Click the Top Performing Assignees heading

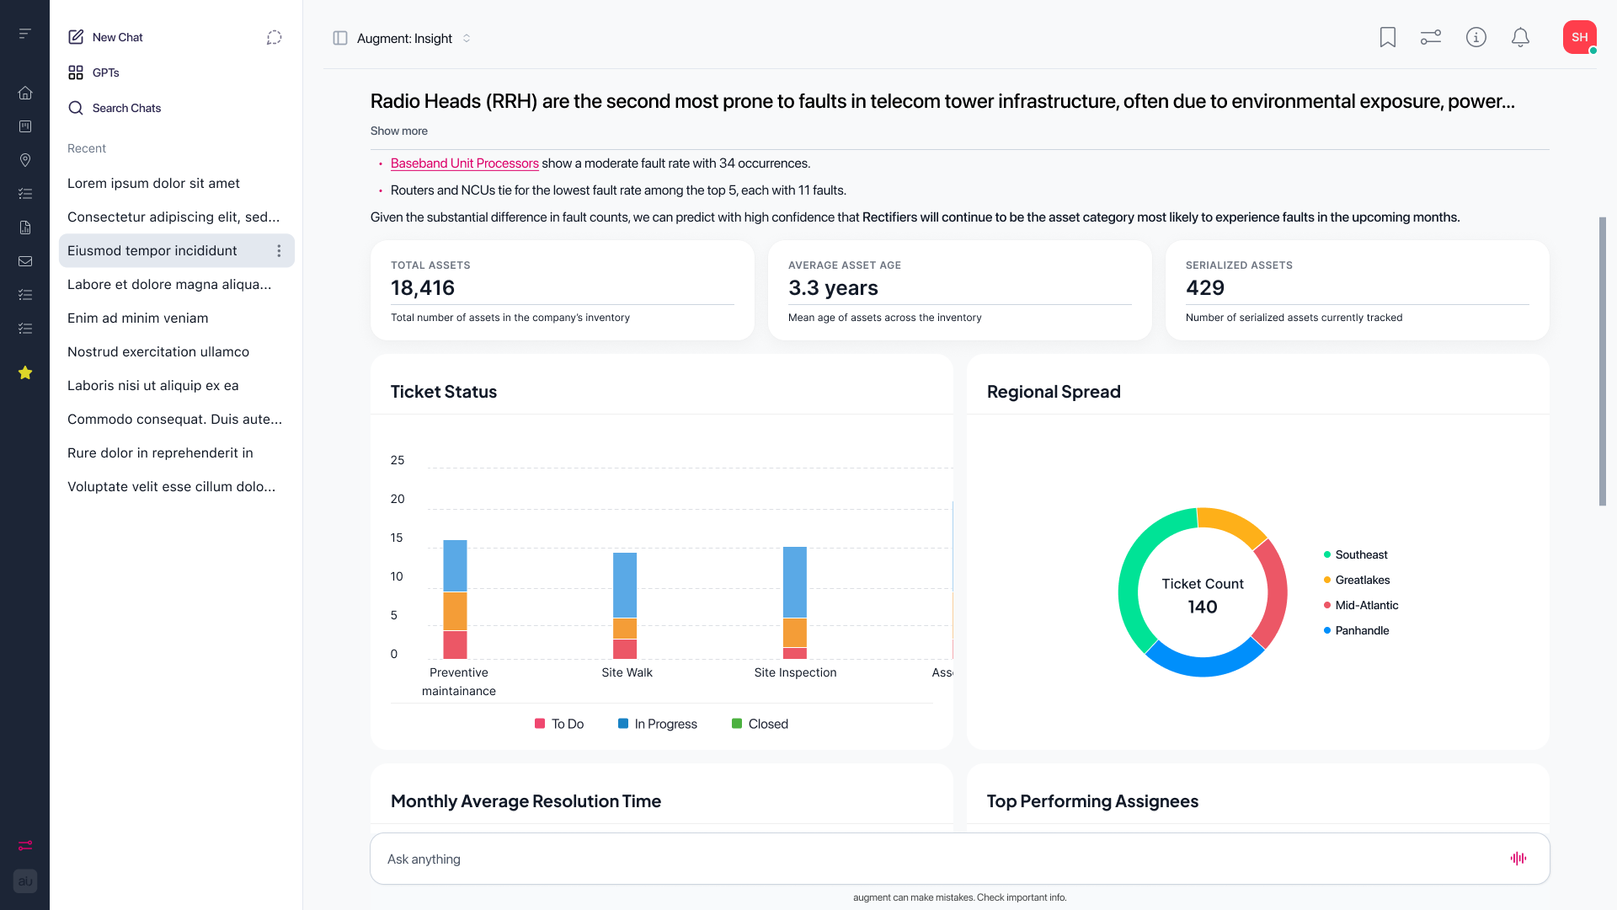(x=1092, y=801)
